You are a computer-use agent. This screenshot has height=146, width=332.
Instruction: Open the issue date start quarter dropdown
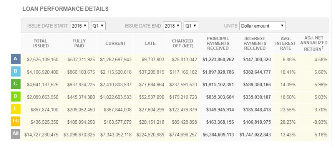pos(98,26)
